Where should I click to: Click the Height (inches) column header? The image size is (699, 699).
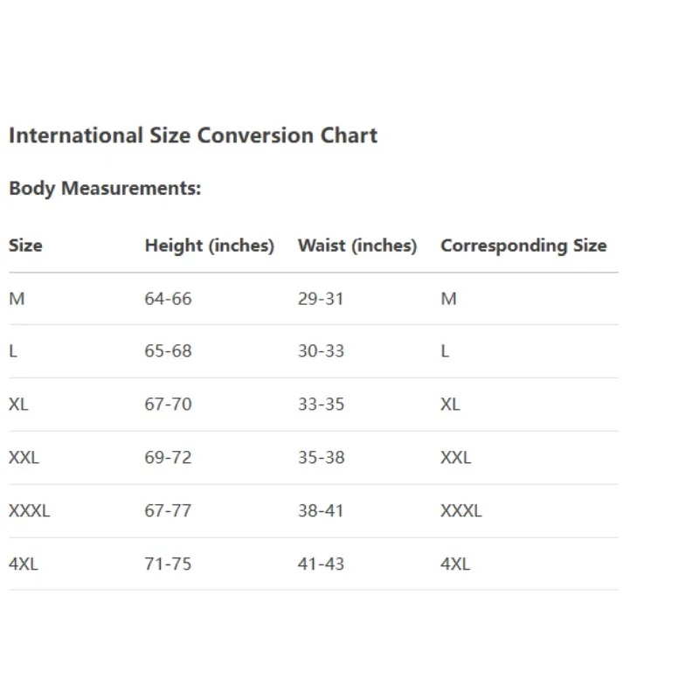point(209,246)
